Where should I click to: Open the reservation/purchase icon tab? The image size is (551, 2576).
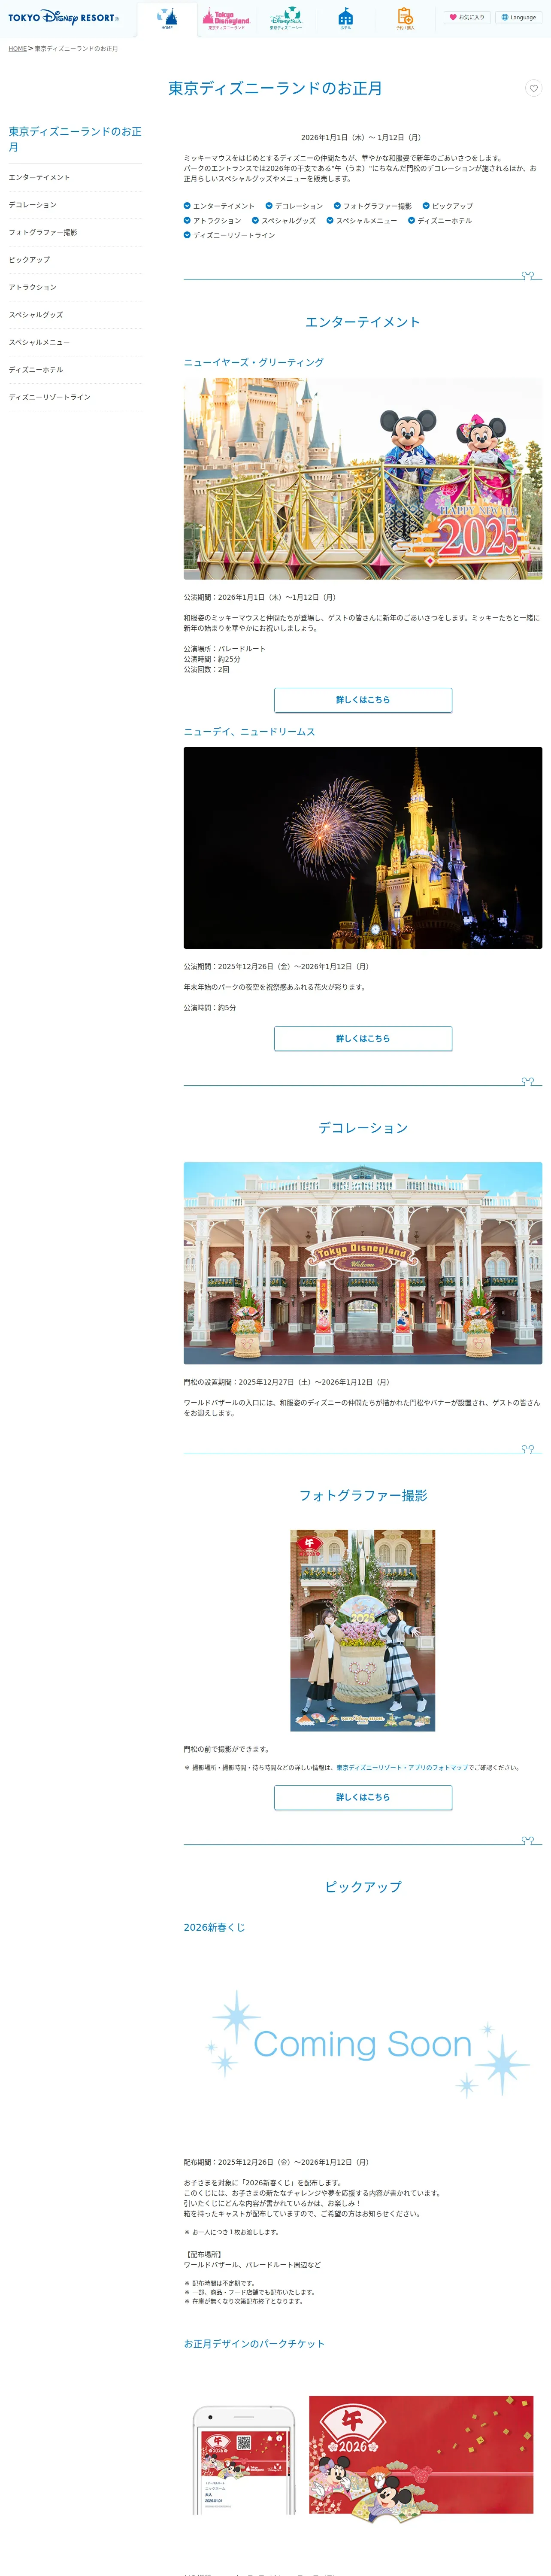click(405, 19)
